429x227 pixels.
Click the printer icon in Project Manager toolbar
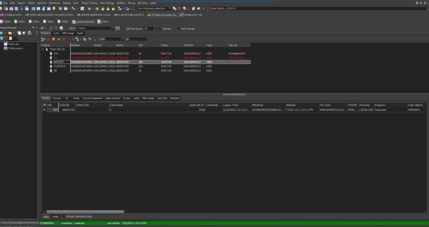pos(29,33)
